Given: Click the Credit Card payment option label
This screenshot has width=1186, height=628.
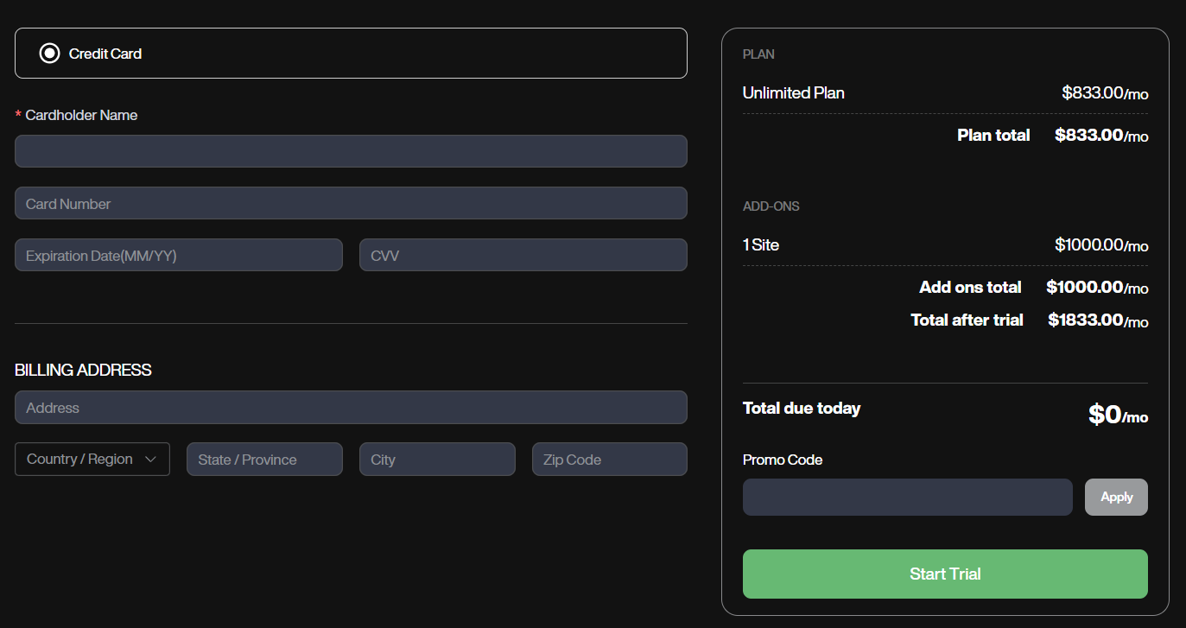Looking at the screenshot, I should click(105, 54).
